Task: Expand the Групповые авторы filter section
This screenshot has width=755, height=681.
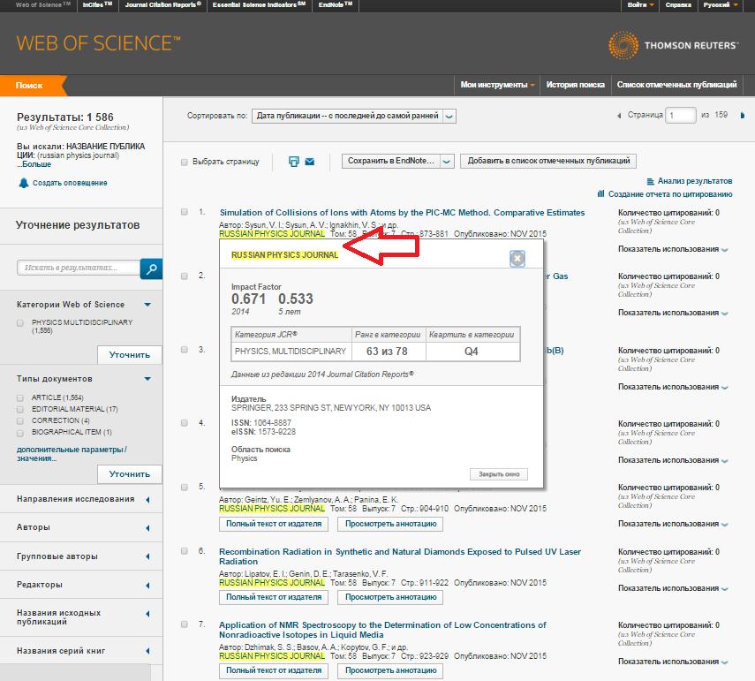Action: [147, 556]
